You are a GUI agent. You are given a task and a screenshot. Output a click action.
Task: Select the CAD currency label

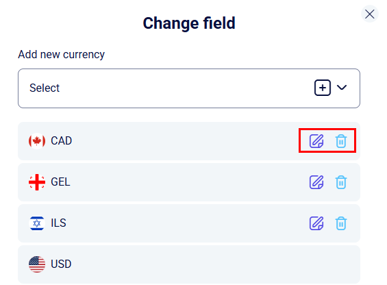click(x=61, y=140)
